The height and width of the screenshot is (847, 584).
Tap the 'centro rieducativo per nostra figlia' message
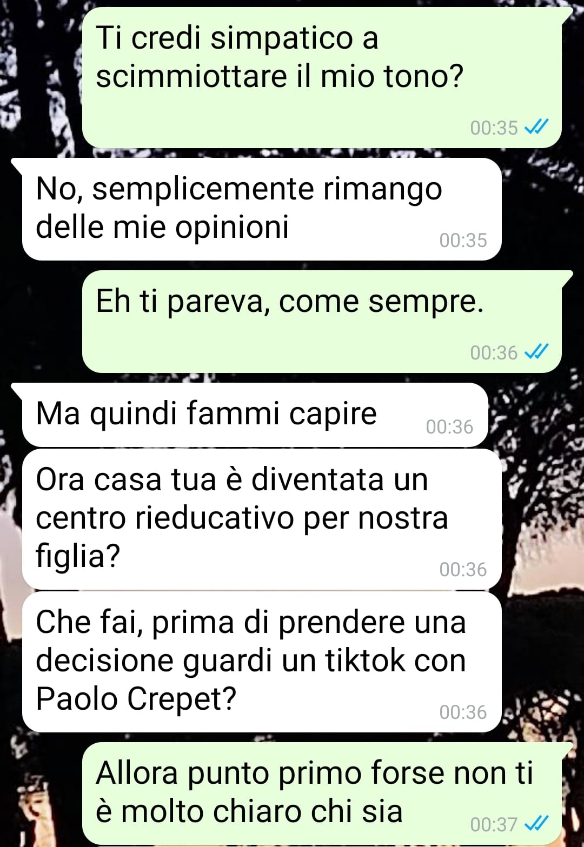point(262,519)
